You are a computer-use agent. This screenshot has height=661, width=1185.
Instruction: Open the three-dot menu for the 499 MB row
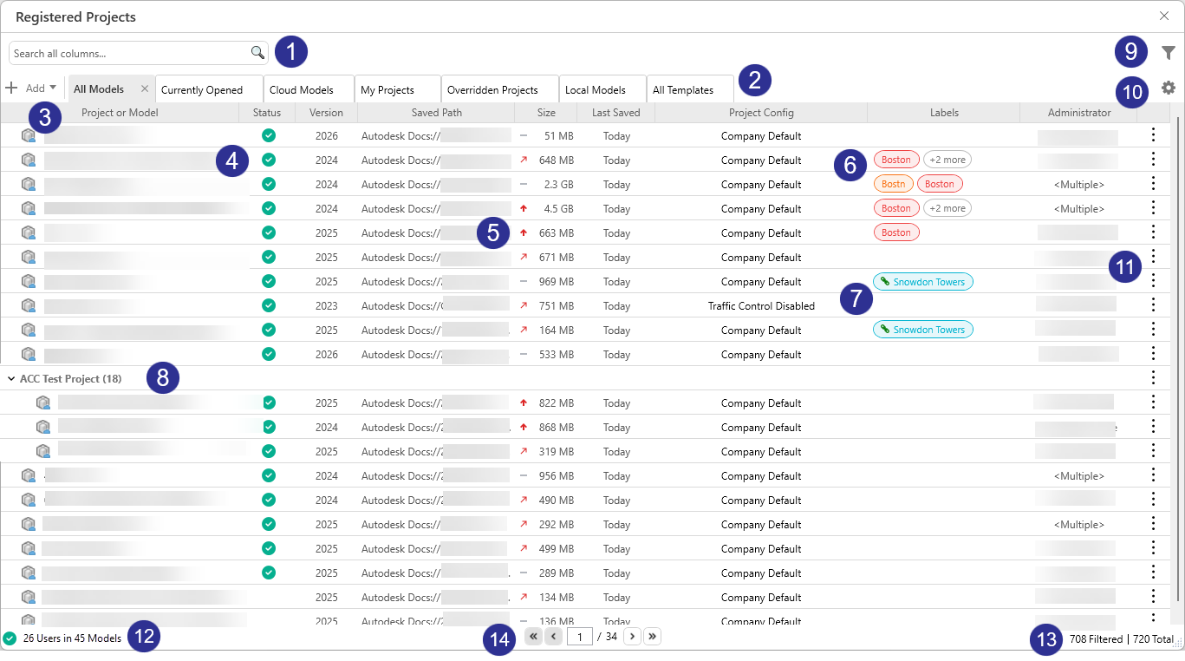(x=1153, y=547)
